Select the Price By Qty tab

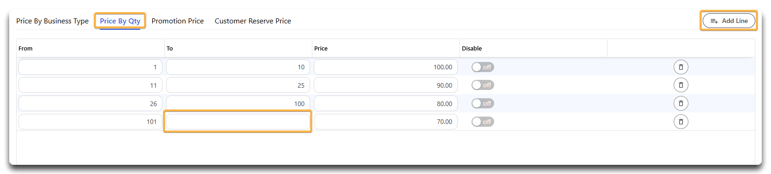[120, 21]
